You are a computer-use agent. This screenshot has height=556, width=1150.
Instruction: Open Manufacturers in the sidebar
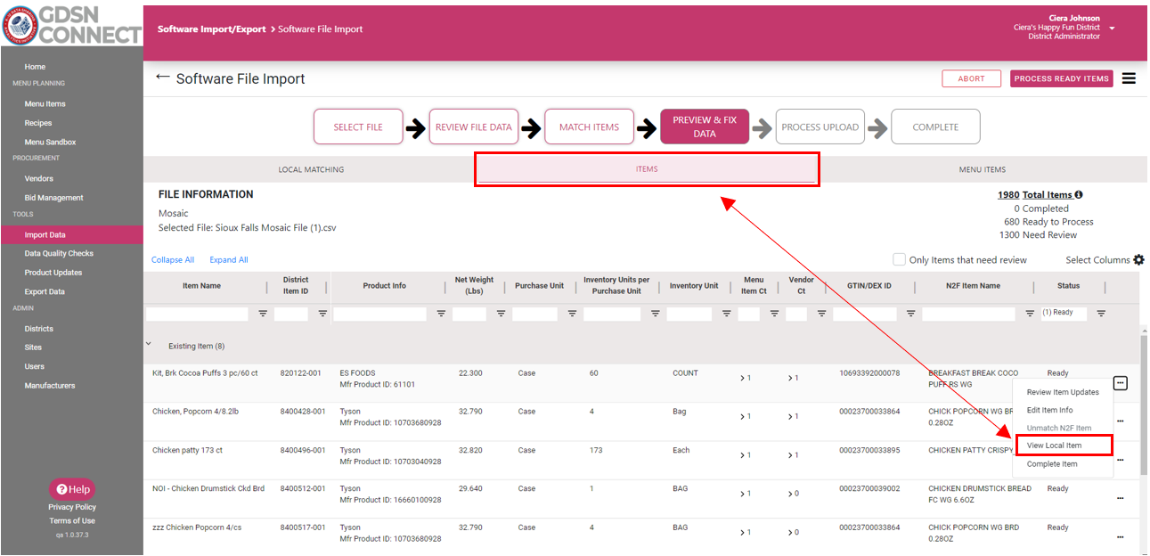pyautogui.click(x=50, y=386)
